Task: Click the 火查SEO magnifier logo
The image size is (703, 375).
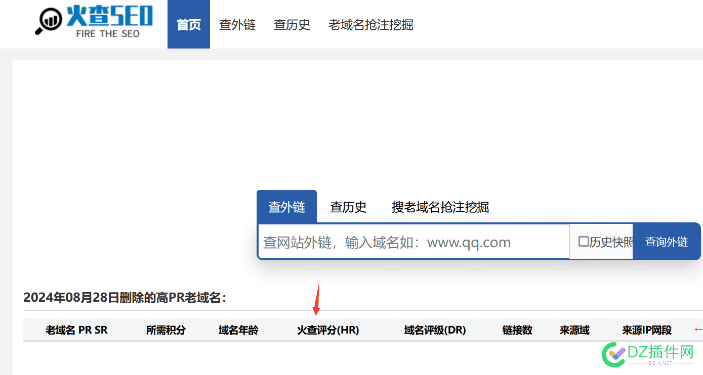Action: pos(94,22)
